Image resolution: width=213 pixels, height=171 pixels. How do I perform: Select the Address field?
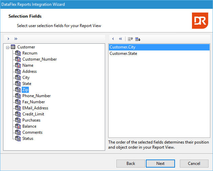click(30, 71)
